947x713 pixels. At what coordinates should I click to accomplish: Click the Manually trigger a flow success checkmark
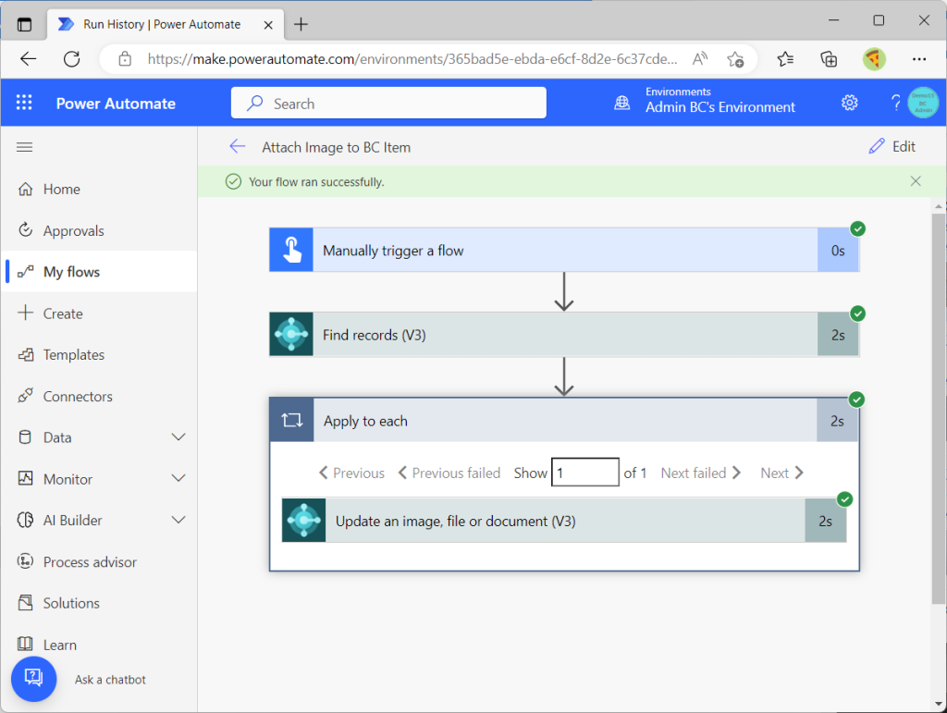(857, 228)
